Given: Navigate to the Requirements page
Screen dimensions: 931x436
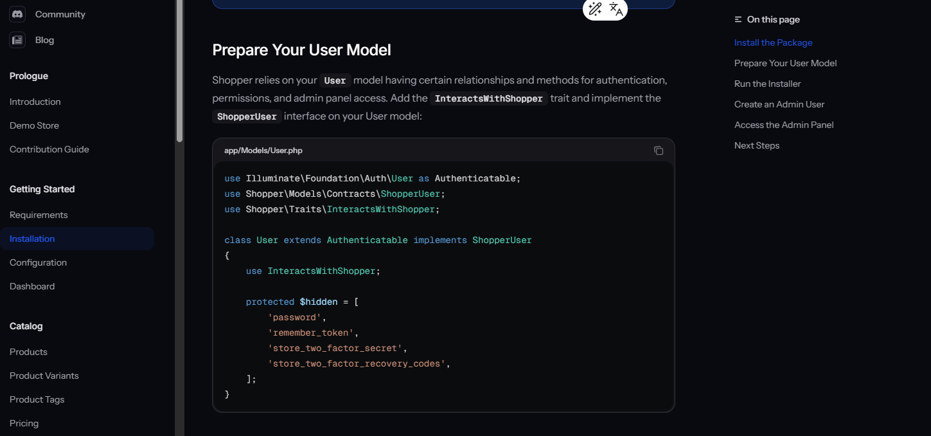Looking at the screenshot, I should coord(39,215).
